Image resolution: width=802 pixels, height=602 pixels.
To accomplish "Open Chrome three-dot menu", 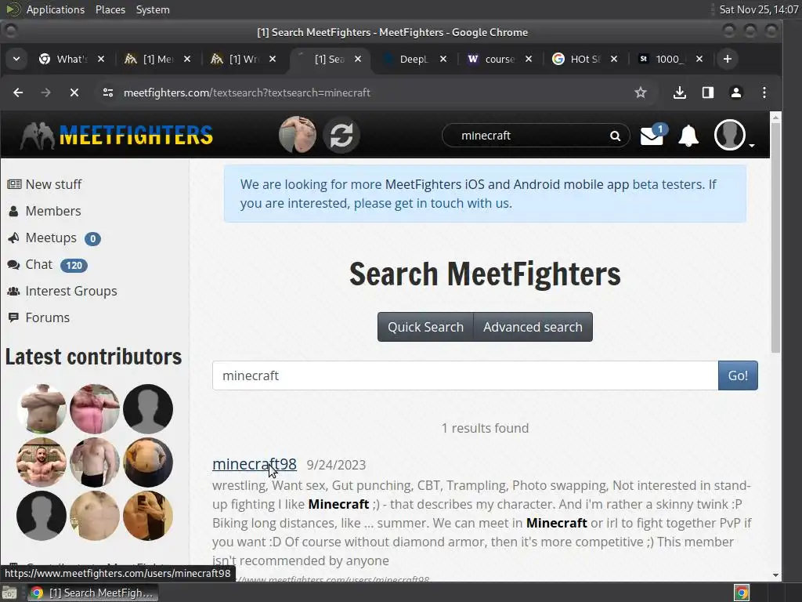I will click(764, 92).
